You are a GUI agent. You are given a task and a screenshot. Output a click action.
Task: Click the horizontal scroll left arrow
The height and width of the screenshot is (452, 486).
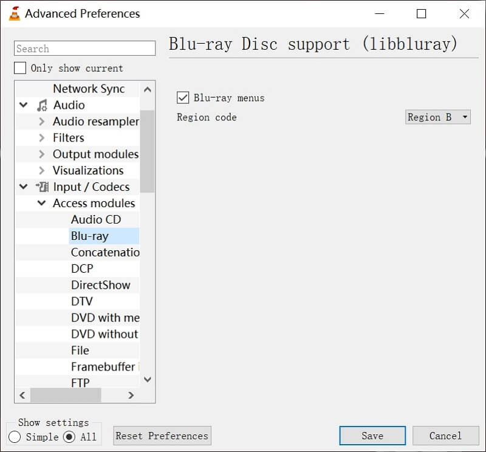tap(22, 395)
